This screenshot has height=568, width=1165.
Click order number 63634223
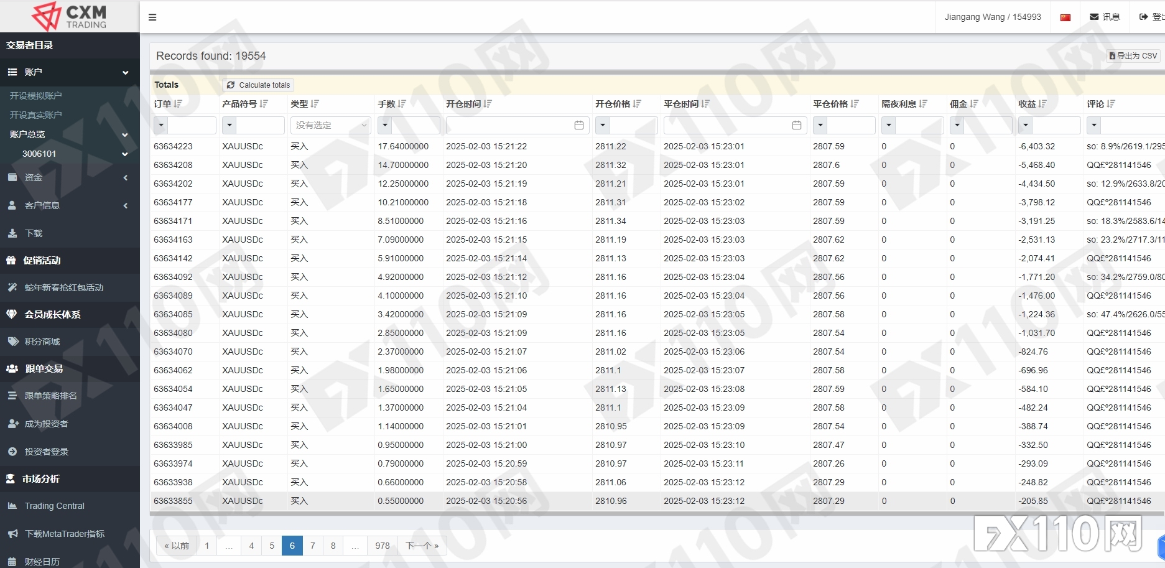click(x=174, y=146)
